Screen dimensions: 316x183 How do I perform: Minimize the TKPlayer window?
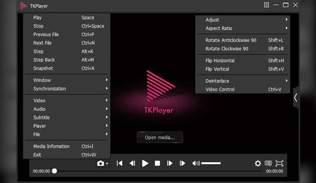[x=276, y=5]
